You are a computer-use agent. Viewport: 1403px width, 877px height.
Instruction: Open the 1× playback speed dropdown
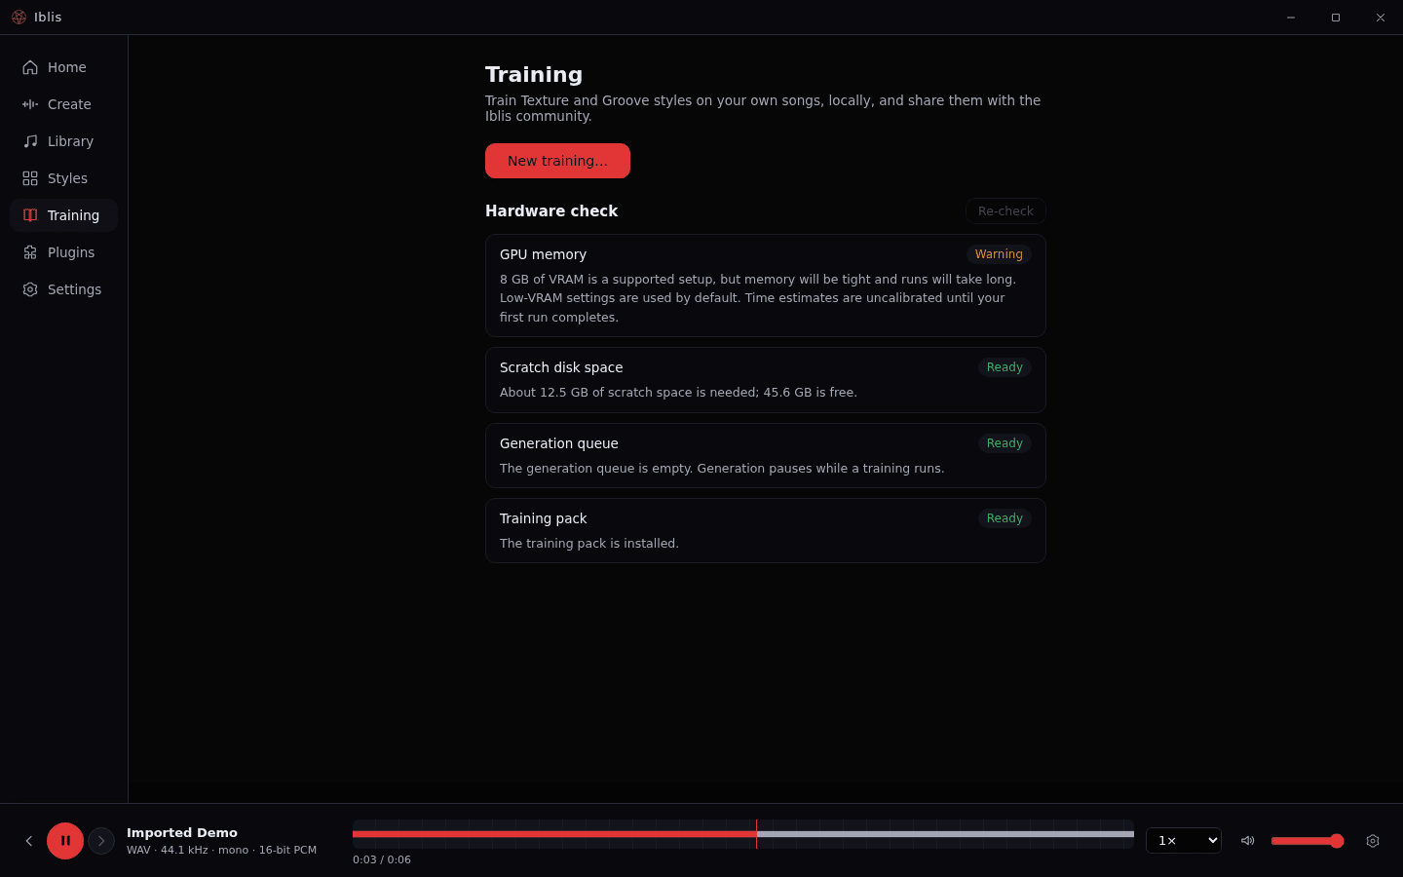click(1184, 841)
